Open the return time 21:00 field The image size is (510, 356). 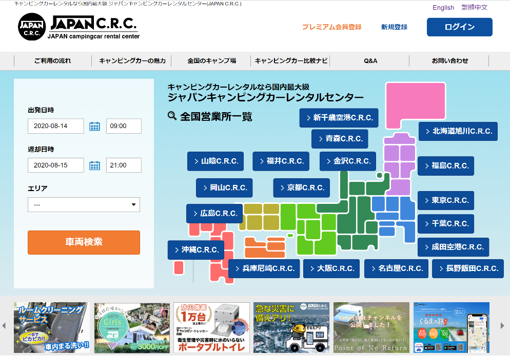(124, 165)
